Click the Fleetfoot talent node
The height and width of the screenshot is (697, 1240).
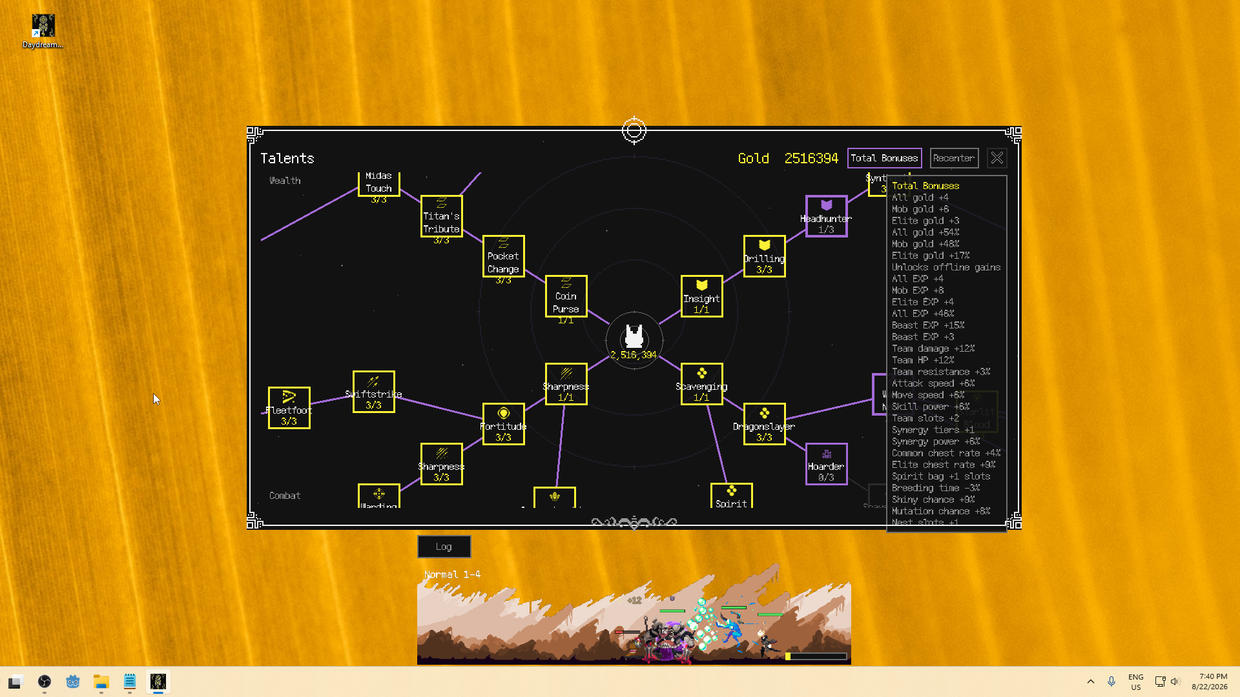point(289,408)
